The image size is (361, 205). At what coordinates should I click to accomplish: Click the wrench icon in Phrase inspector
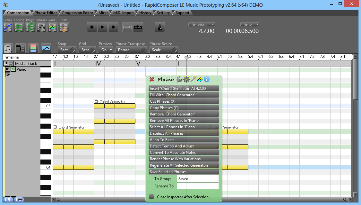(x=179, y=79)
